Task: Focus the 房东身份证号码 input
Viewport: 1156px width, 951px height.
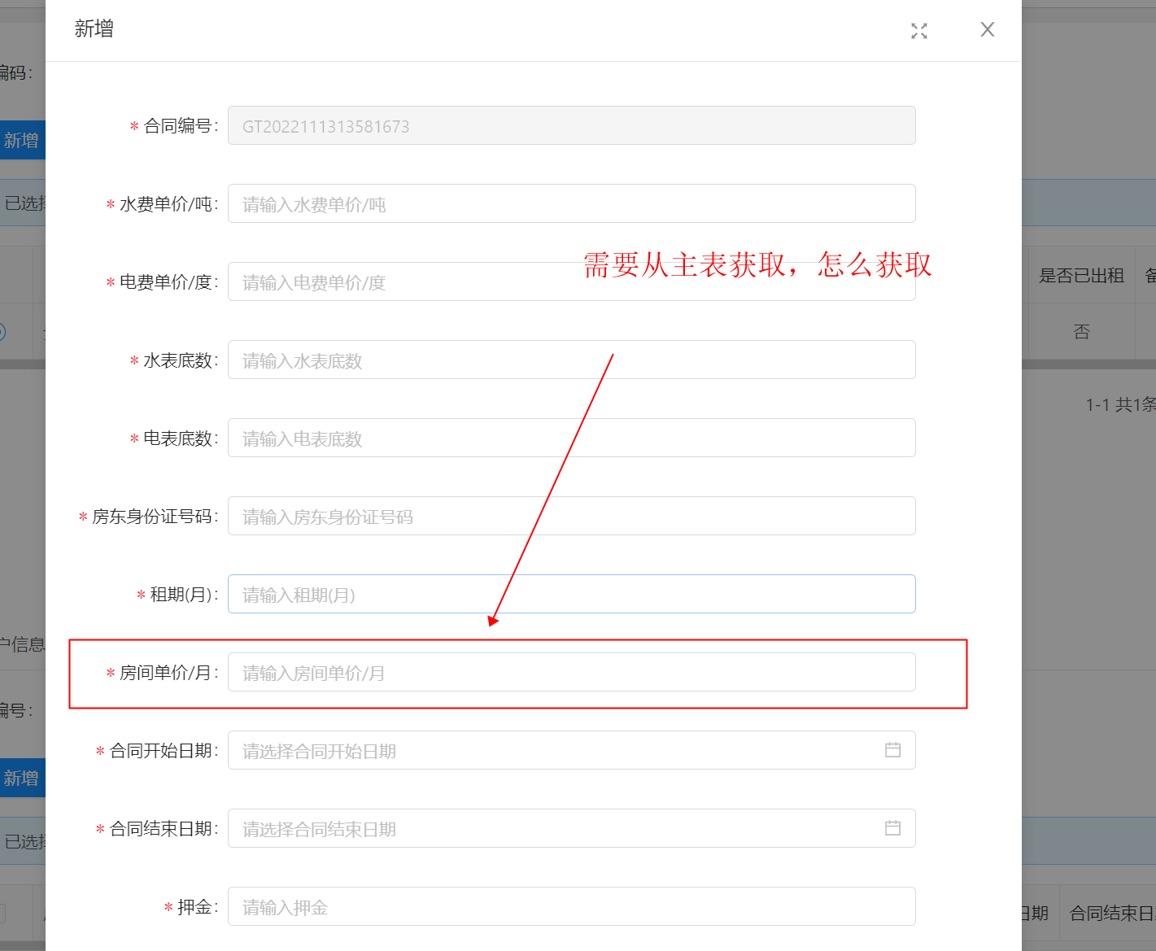Action: (x=571, y=516)
